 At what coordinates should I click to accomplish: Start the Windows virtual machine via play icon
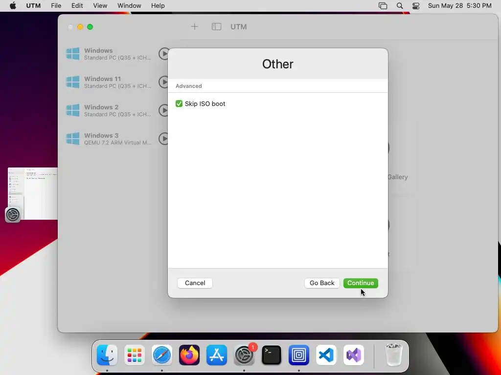click(164, 54)
